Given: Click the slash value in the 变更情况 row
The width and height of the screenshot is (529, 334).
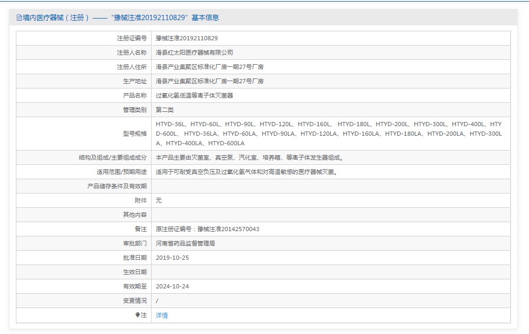Looking at the screenshot, I should coord(157,301).
